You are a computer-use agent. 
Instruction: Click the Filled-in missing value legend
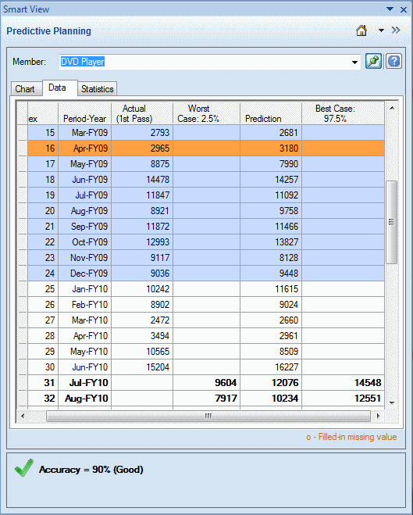pyautogui.click(x=351, y=437)
